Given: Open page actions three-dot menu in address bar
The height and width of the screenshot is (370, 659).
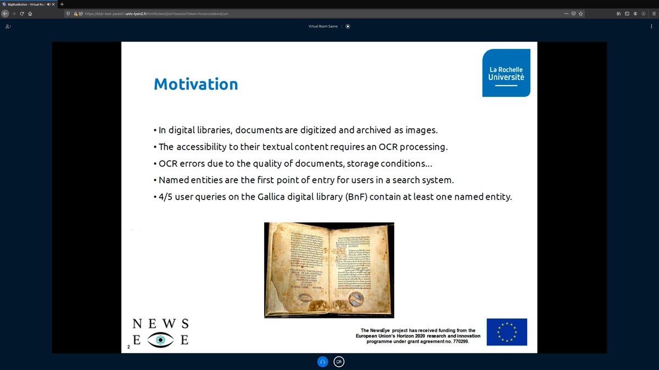Looking at the screenshot, I should [x=566, y=13].
